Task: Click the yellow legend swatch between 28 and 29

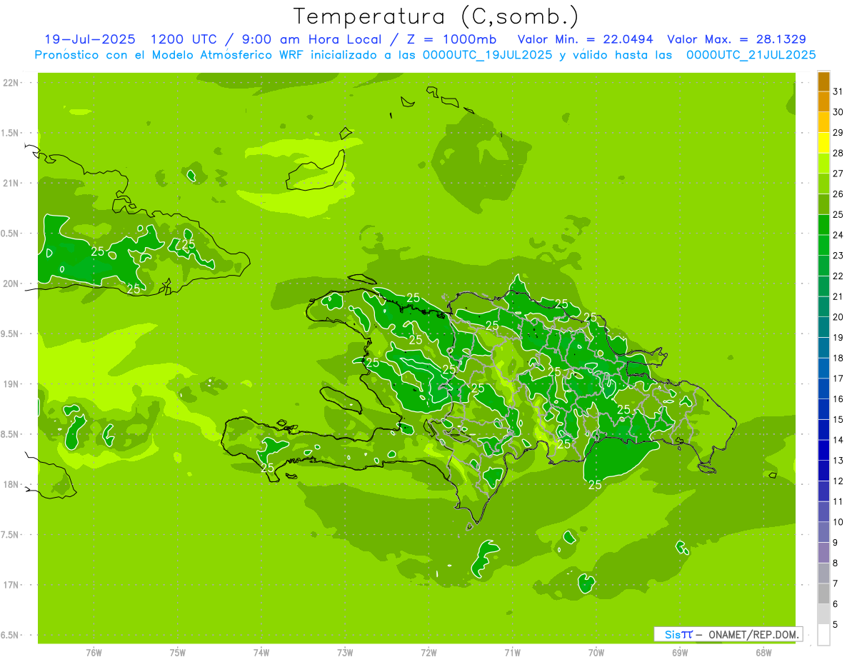Action: 823,143
